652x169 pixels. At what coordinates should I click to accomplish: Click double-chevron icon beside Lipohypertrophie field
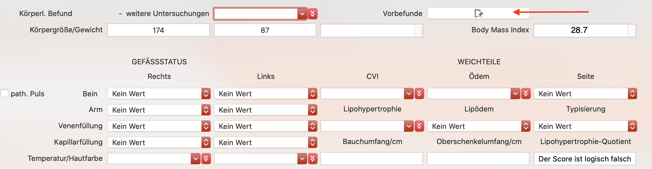pos(419,126)
